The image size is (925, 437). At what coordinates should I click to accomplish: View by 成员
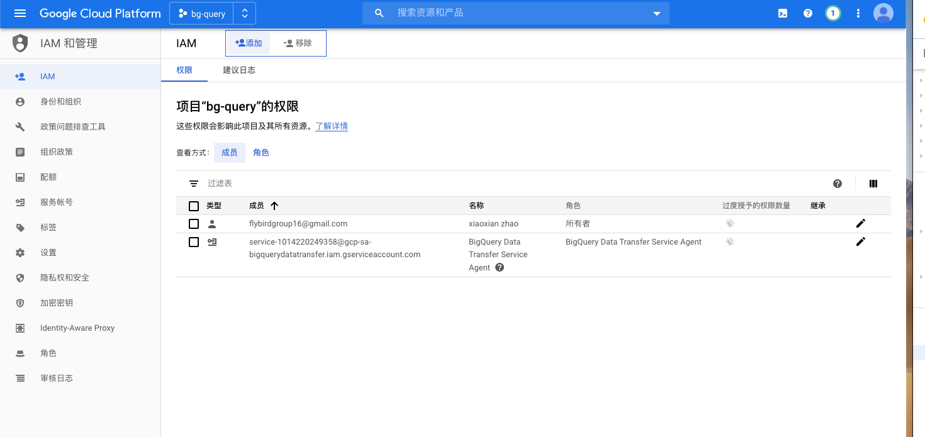pyautogui.click(x=230, y=152)
